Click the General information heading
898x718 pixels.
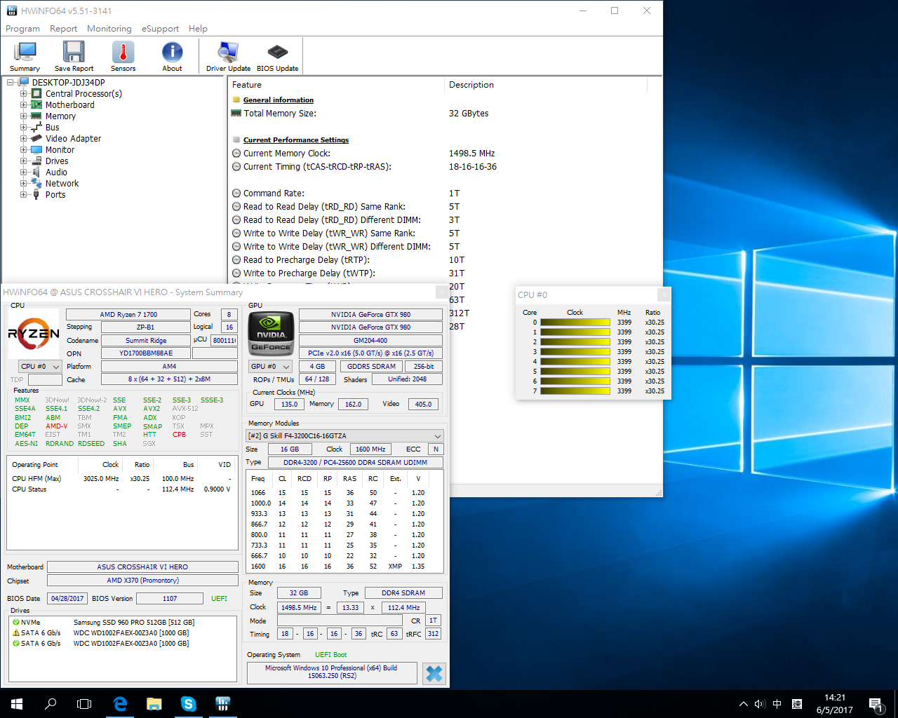tap(279, 100)
